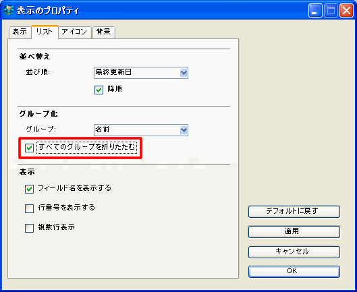Select the リスト tab
Screen dimensions: 357x292
45,32
